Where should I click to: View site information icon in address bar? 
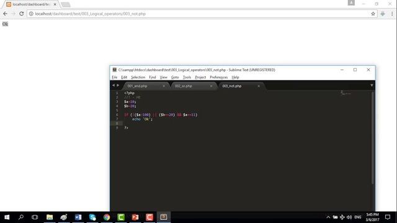coord(31,14)
